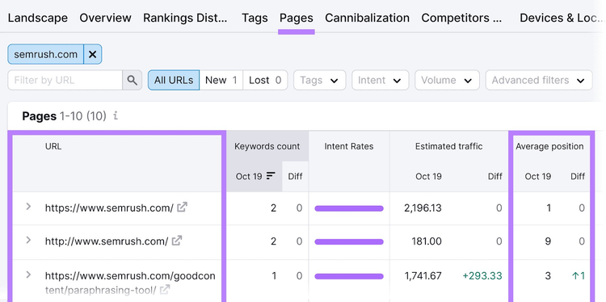Screen dimensions: 606x302
Task: Switch to the Overview tab
Action: click(106, 18)
